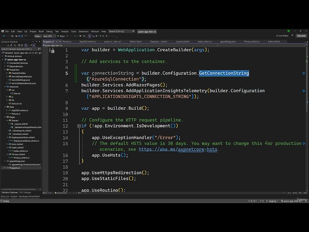Click the Live Share icon button

click(282, 36)
